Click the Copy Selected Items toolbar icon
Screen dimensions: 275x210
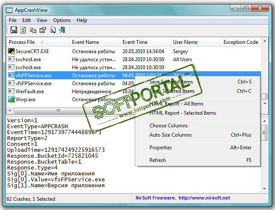point(33,30)
